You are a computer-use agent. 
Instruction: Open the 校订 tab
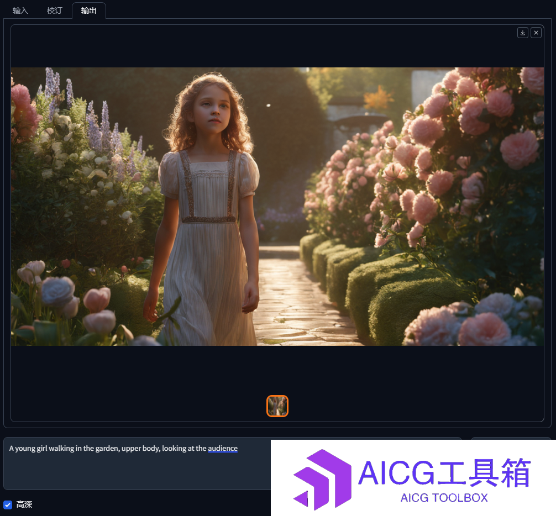(54, 10)
